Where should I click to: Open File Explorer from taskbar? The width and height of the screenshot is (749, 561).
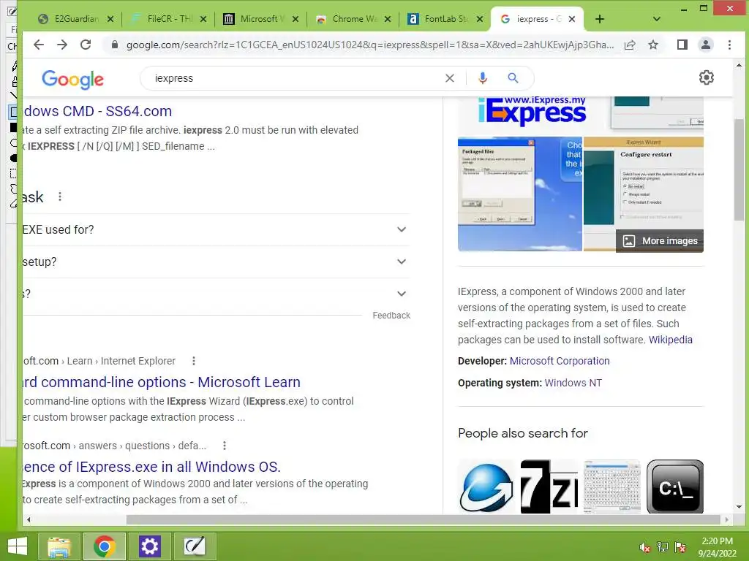(59, 546)
